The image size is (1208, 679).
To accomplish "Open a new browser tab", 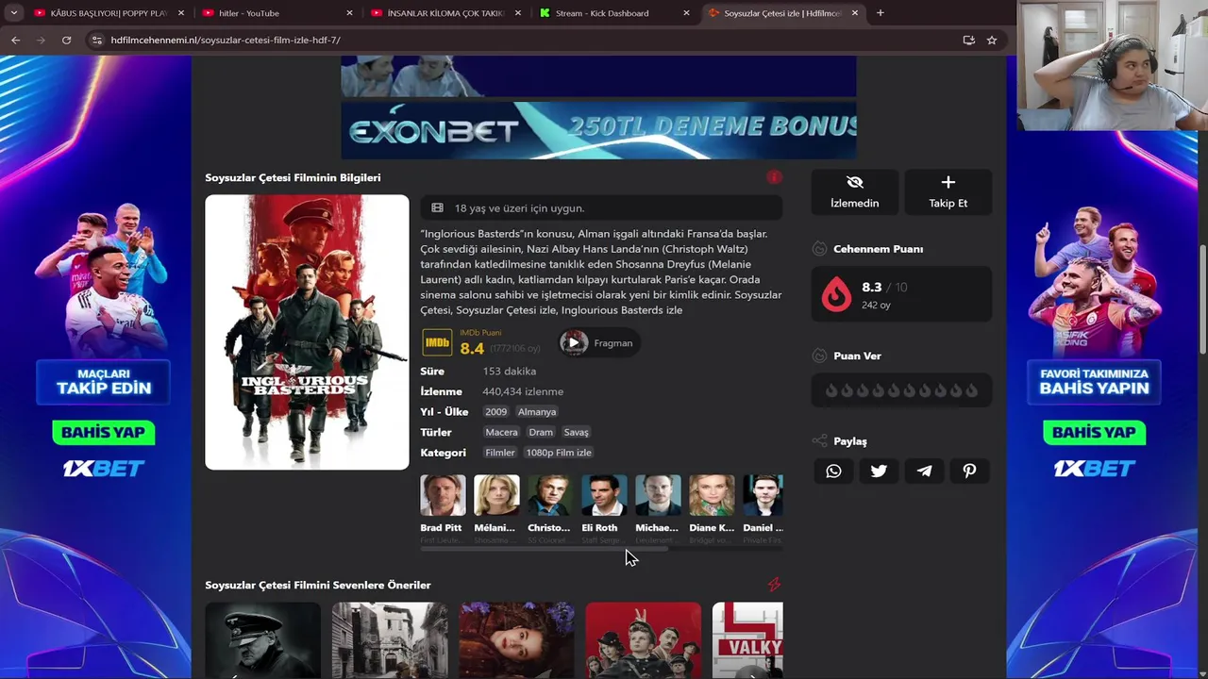I will (880, 13).
